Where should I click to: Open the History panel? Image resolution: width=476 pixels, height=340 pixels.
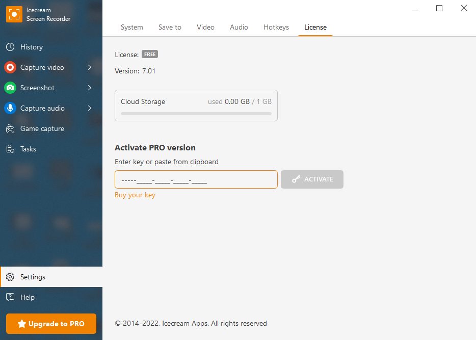tap(31, 47)
